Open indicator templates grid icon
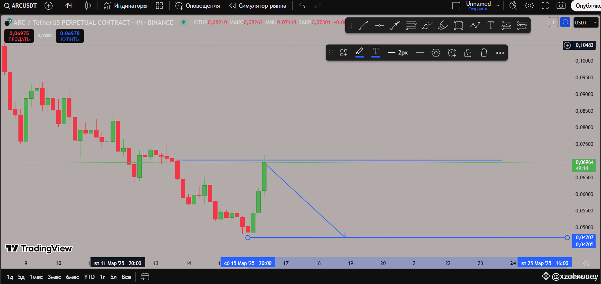Viewport: 601px width, 284px height. click(x=160, y=6)
